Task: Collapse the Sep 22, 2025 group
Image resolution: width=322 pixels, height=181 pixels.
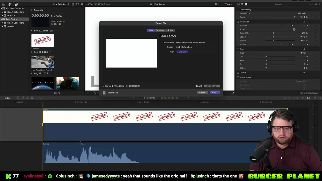Action: 32,31
